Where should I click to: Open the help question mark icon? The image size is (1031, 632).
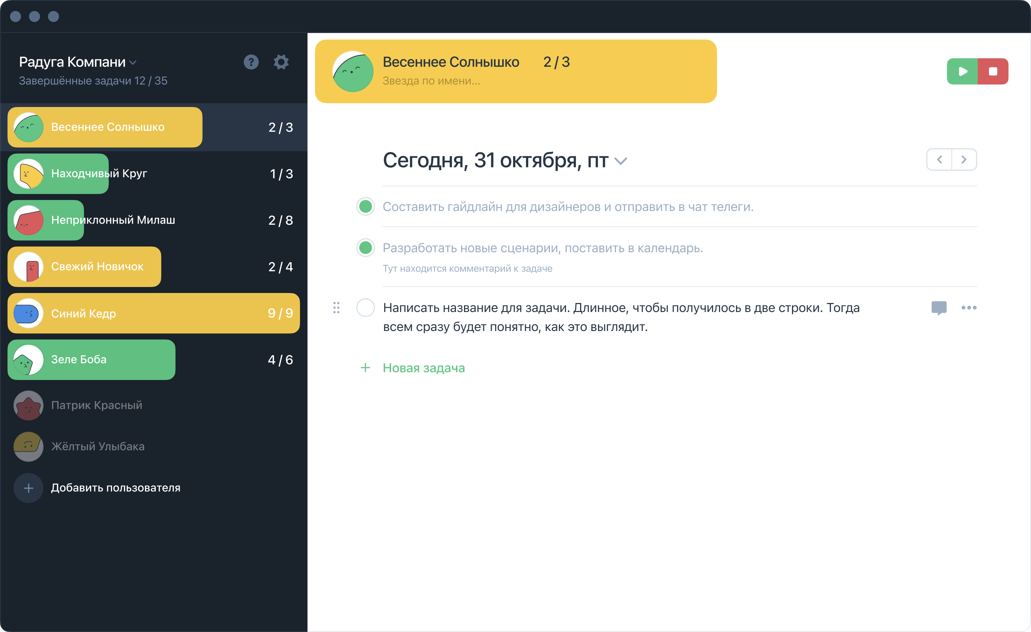coord(251,62)
